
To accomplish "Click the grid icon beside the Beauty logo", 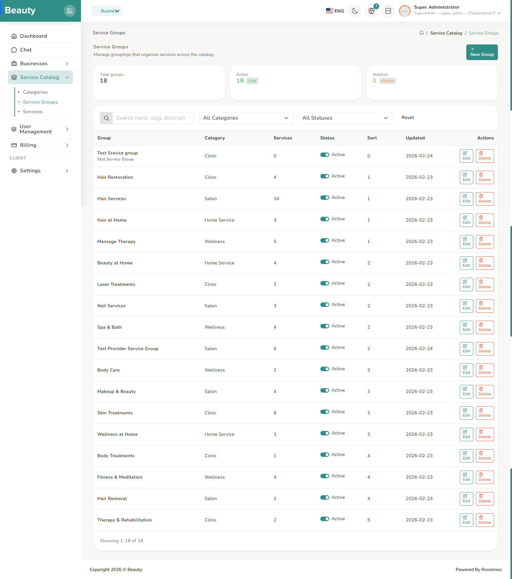I will 70,11.
